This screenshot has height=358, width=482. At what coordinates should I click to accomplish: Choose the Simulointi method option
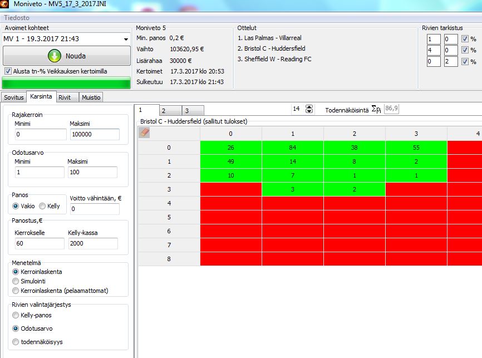(16, 282)
